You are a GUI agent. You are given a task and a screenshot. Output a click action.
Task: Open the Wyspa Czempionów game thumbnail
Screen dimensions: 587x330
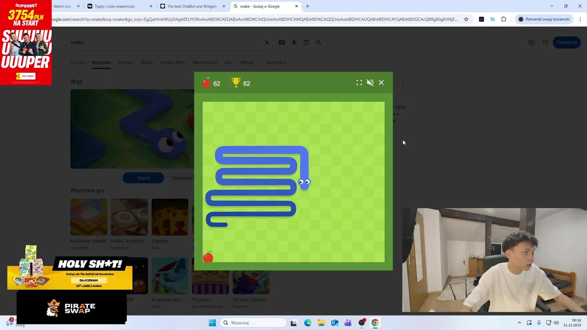click(251, 282)
